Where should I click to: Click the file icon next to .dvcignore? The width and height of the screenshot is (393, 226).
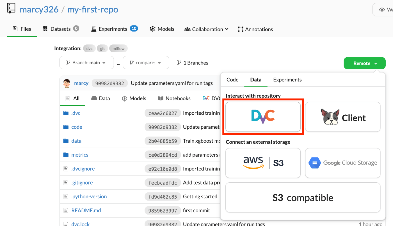pyautogui.click(x=66, y=169)
